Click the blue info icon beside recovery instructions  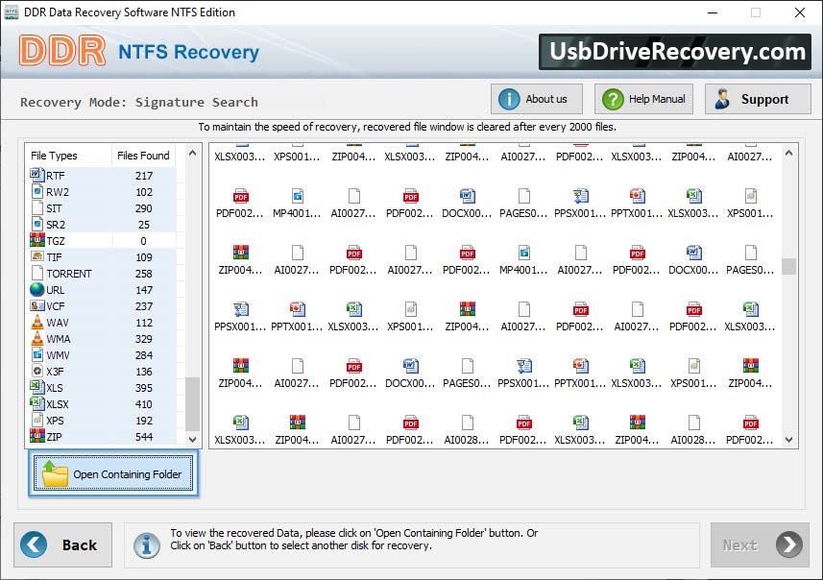pyautogui.click(x=146, y=545)
